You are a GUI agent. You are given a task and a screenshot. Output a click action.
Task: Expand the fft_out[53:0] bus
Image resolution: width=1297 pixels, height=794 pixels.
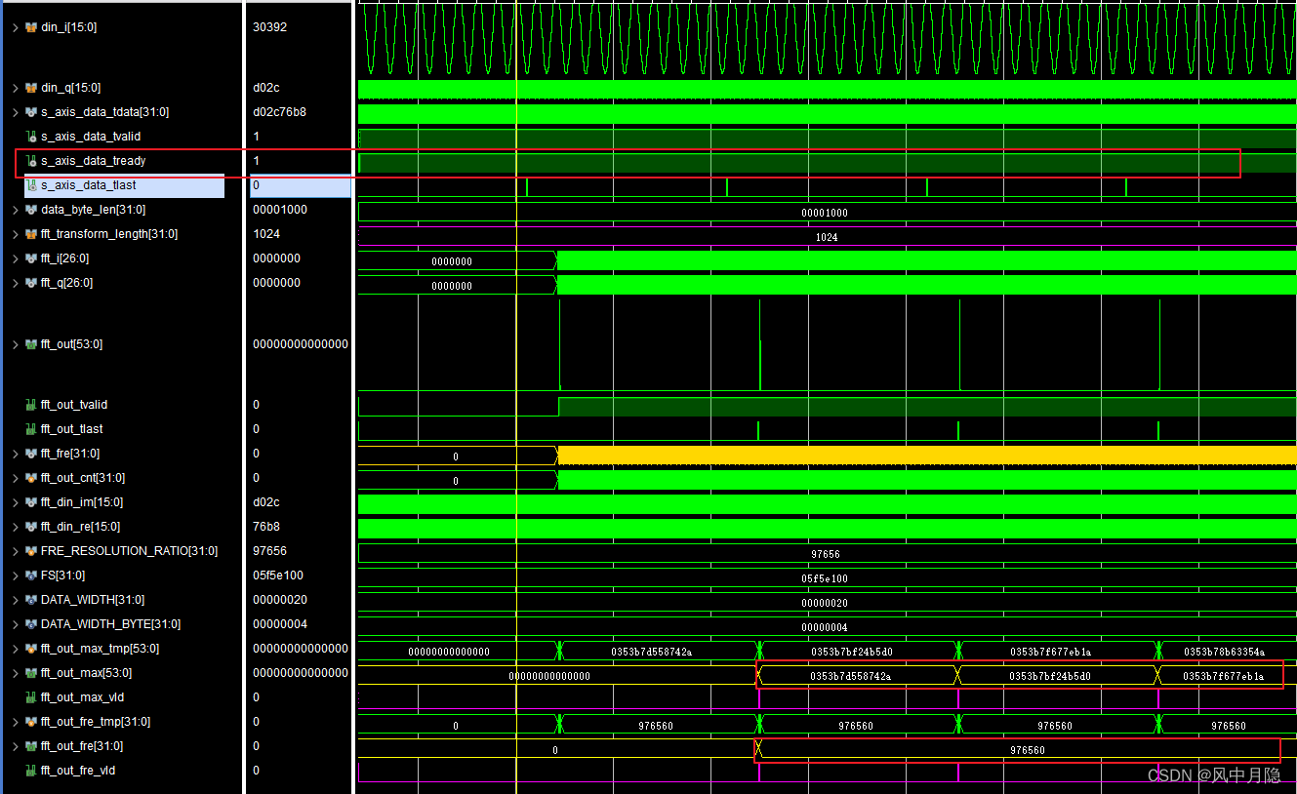point(15,344)
